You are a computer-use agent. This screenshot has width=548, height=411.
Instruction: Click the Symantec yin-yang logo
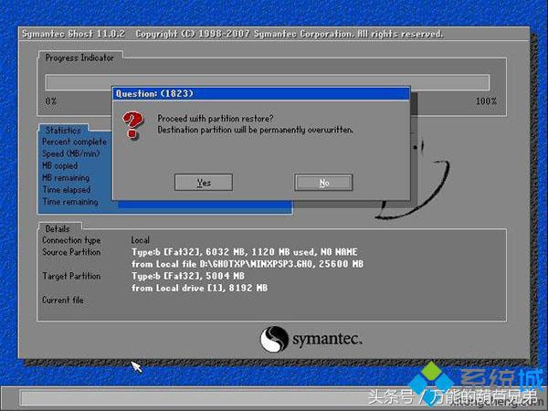point(274,339)
